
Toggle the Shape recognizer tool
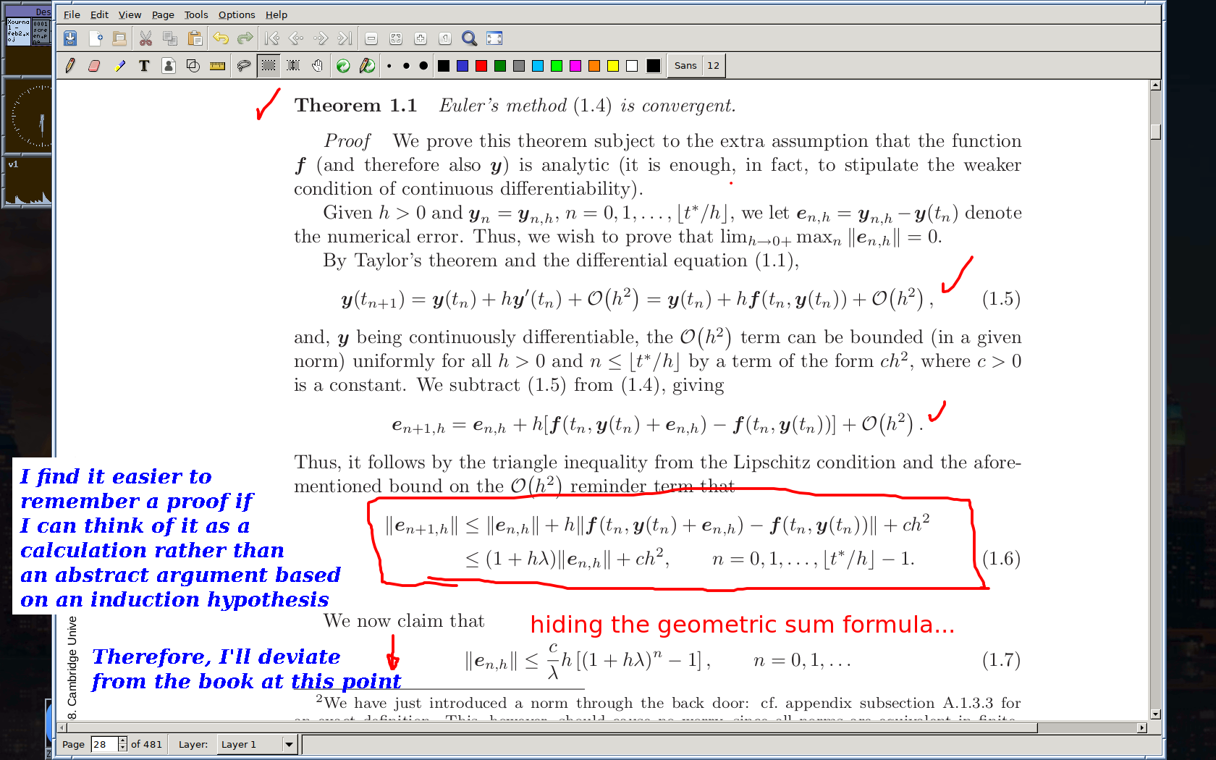coord(193,66)
